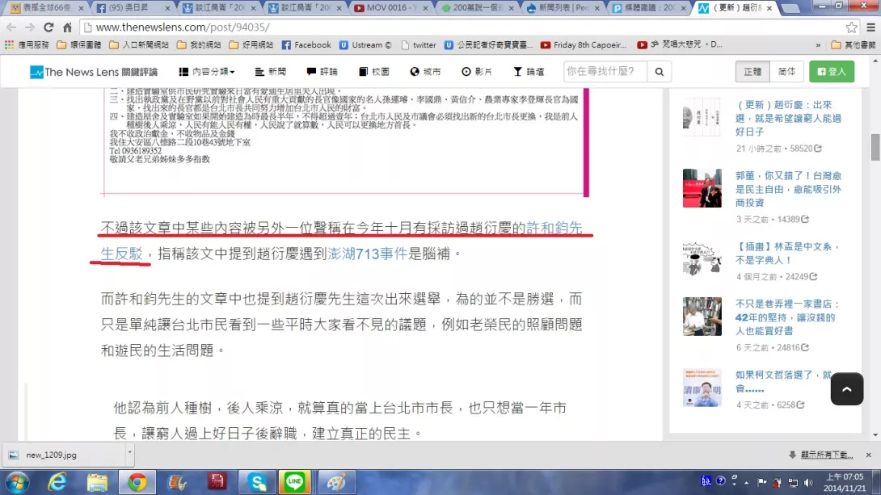This screenshot has width=881, height=495.
Task: Go back using browser back arrow
Action: coord(11,27)
